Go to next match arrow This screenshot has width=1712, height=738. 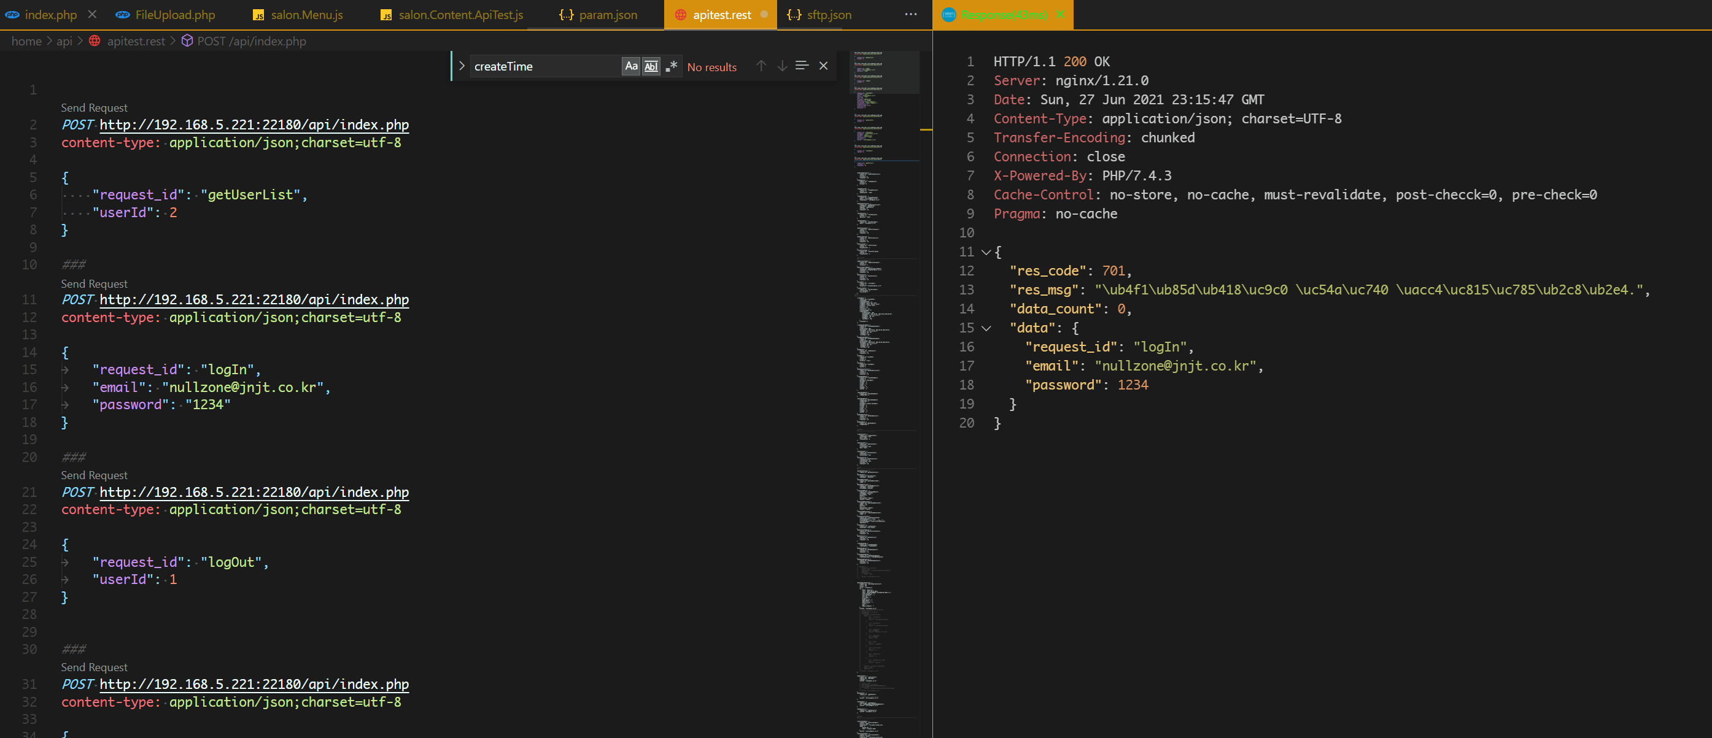(x=781, y=66)
